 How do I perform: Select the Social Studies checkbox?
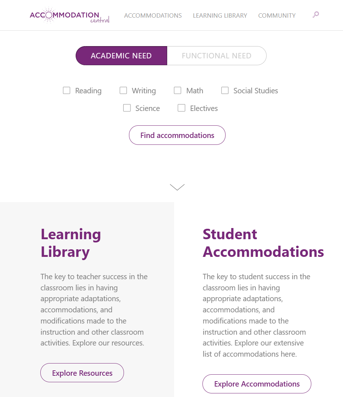point(225,90)
